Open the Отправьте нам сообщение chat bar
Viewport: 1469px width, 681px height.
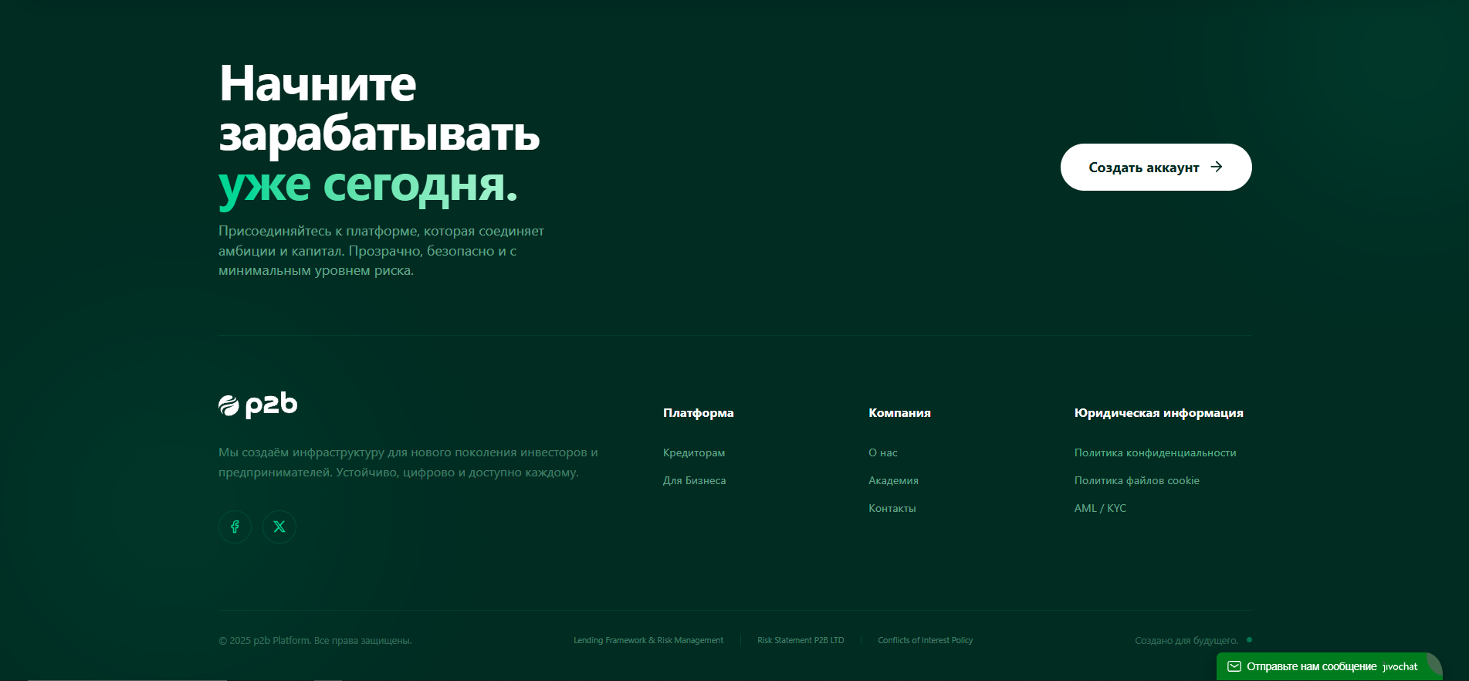coord(1329,666)
